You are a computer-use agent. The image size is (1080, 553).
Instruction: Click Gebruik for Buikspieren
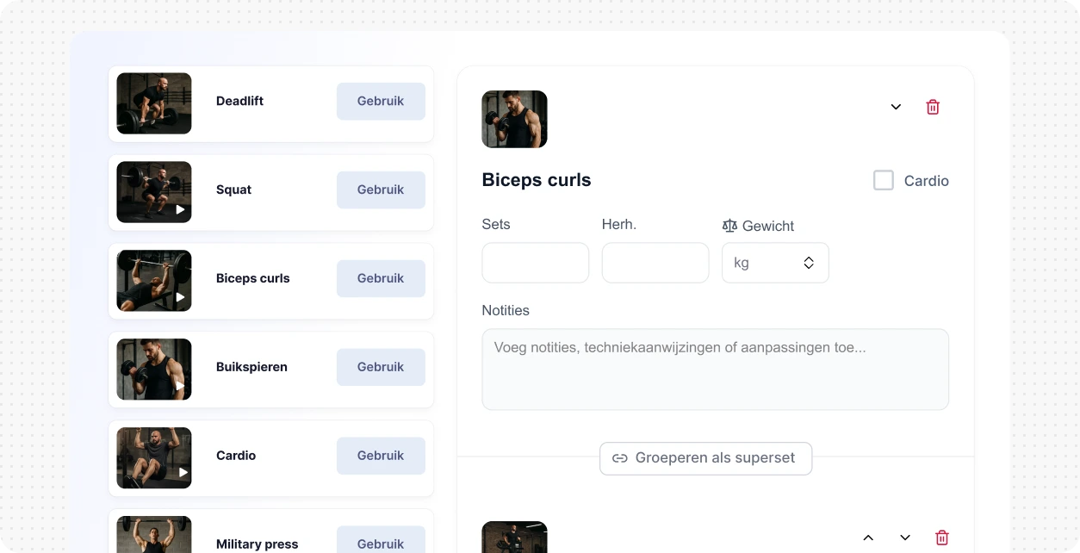pyautogui.click(x=381, y=367)
